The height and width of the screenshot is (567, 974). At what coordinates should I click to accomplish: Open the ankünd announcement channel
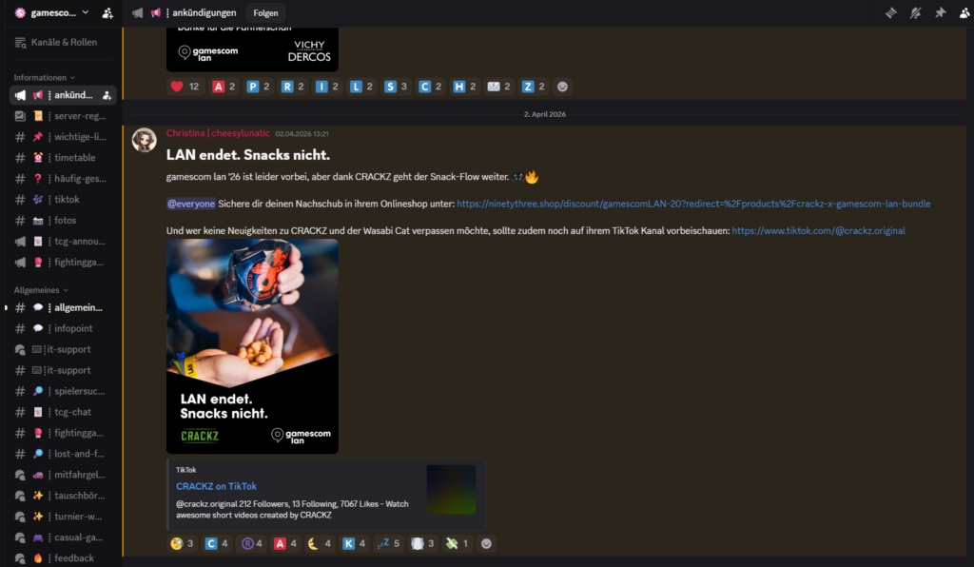pos(63,95)
